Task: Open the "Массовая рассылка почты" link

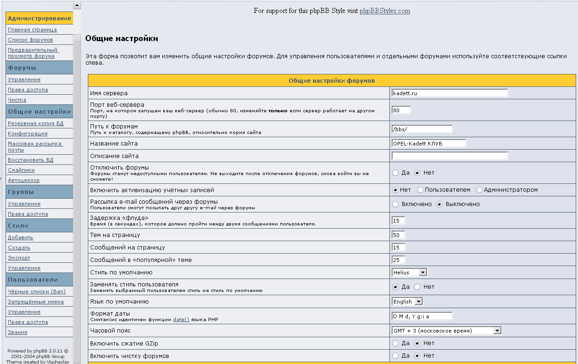Action: tap(35, 146)
